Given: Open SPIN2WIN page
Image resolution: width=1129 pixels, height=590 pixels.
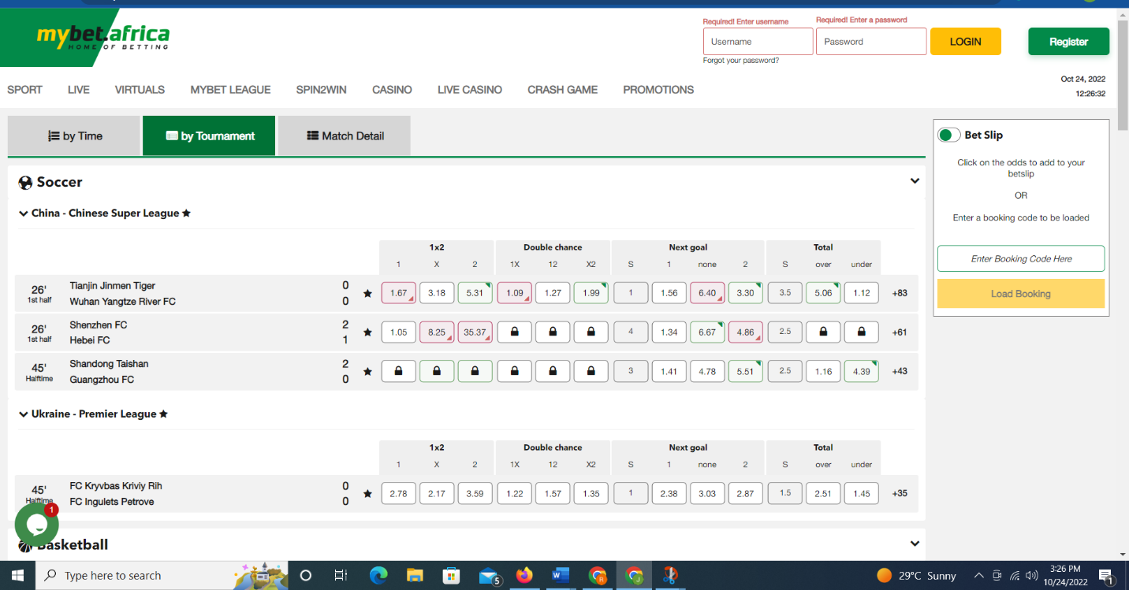Looking at the screenshot, I should [x=321, y=90].
